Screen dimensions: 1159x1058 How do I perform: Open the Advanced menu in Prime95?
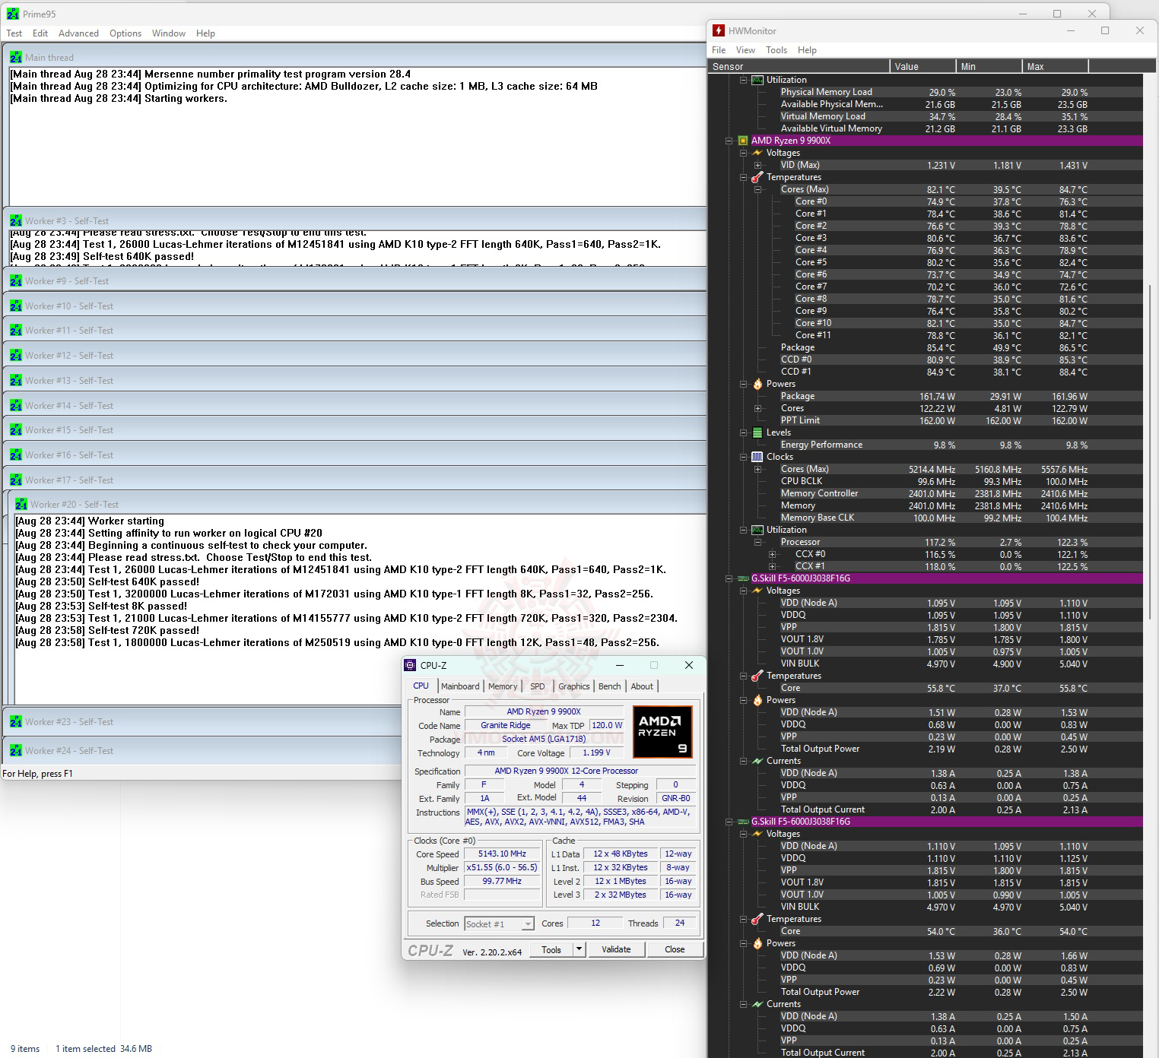tap(78, 33)
